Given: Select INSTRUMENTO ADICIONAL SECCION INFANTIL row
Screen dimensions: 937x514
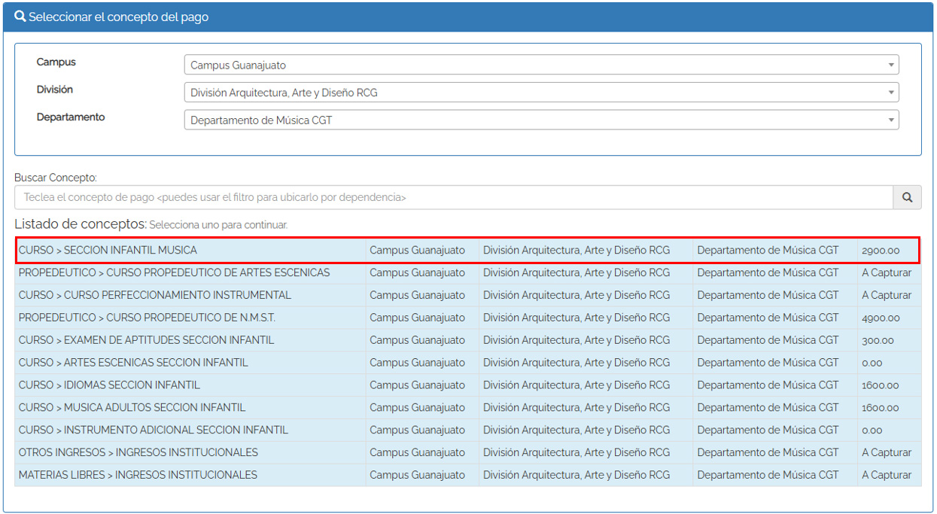Looking at the screenshot, I should click(x=153, y=430).
